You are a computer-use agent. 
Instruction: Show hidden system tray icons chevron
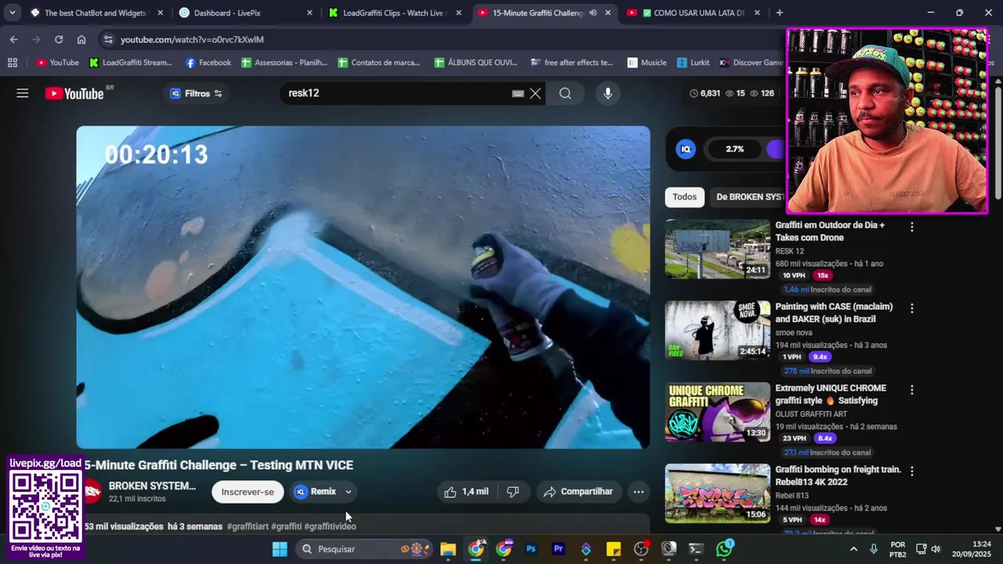853,549
